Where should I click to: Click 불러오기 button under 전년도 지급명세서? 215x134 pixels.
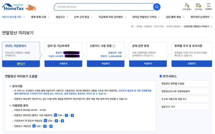click(x=21, y=64)
